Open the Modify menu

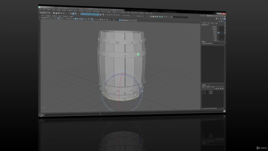[x=59, y=10]
